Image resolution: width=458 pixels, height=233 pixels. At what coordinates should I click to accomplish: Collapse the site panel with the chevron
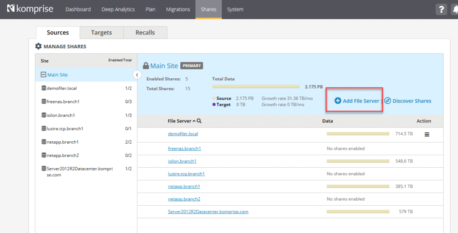[137, 75]
